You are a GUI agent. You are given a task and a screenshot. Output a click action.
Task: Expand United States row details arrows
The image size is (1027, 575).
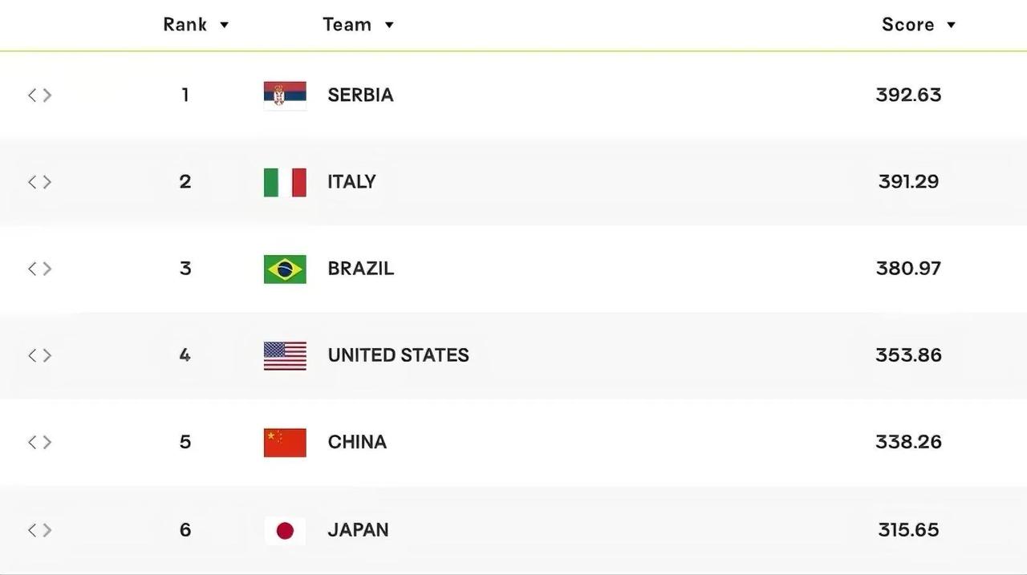40,354
